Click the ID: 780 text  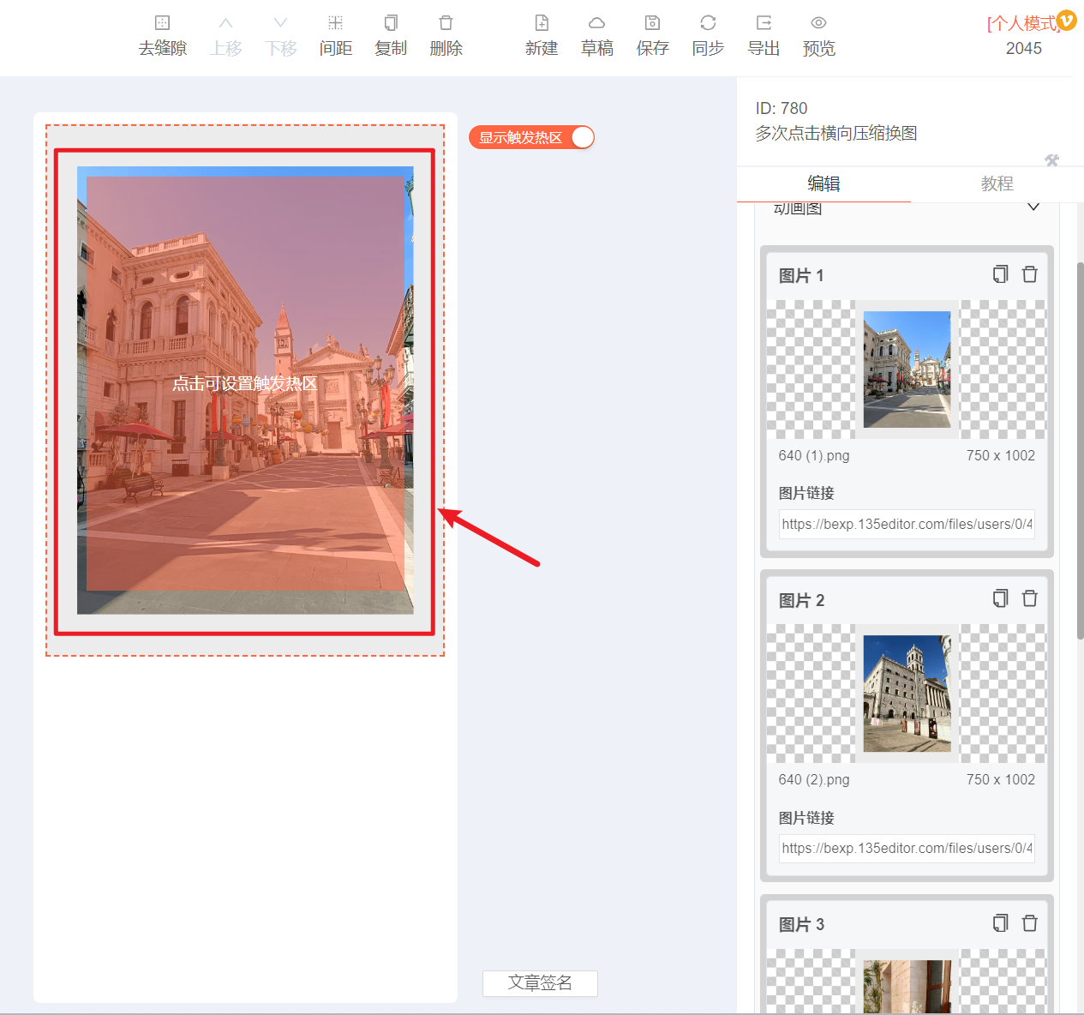click(782, 108)
